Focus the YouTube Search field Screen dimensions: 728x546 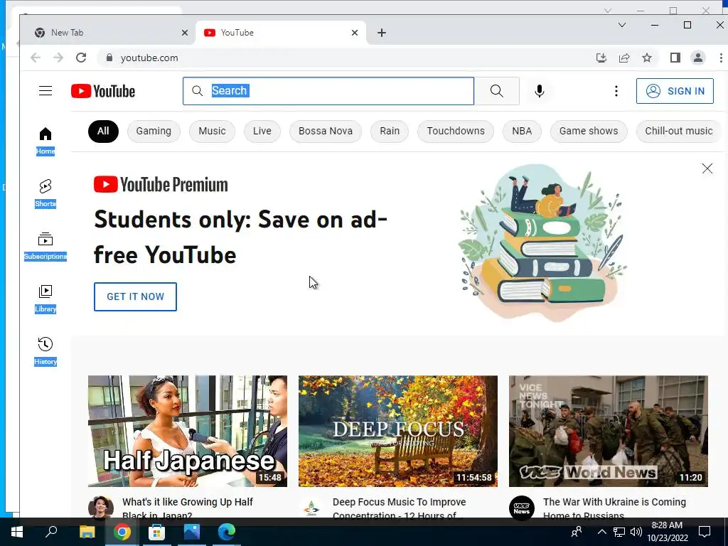pyautogui.click(x=328, y=91)
